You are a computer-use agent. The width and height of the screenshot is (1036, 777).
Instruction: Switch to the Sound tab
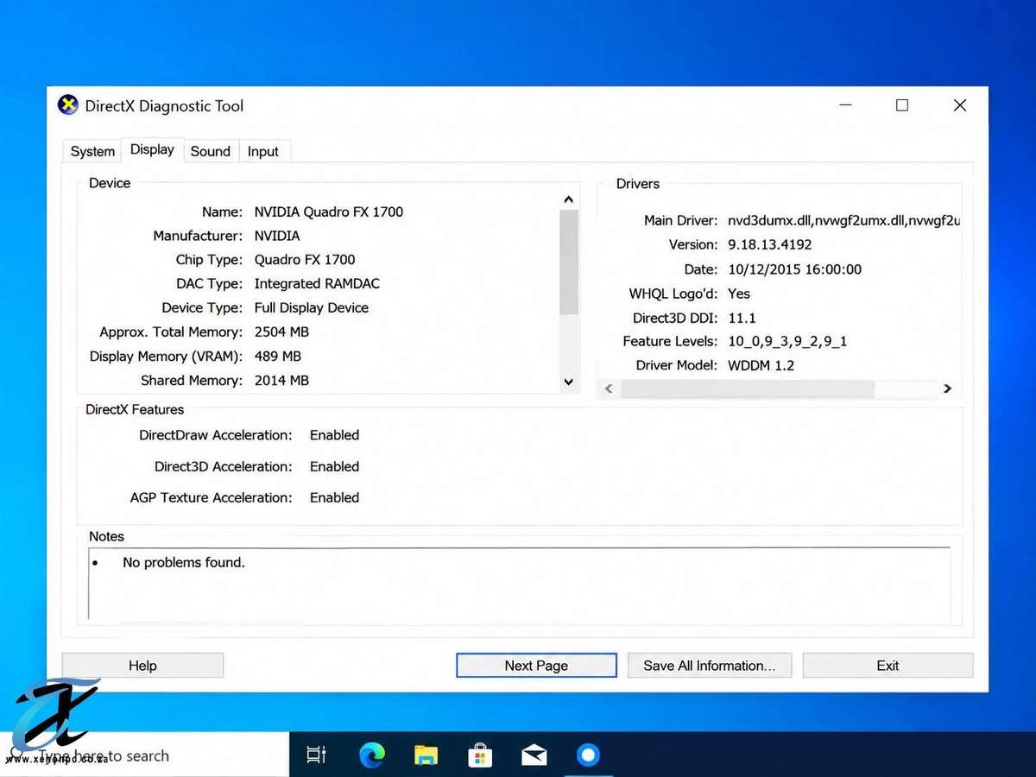pos(210,151)
